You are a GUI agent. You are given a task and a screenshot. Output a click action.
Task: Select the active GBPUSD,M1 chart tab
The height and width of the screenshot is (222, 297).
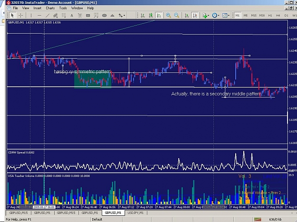click(x=113, y=213)
